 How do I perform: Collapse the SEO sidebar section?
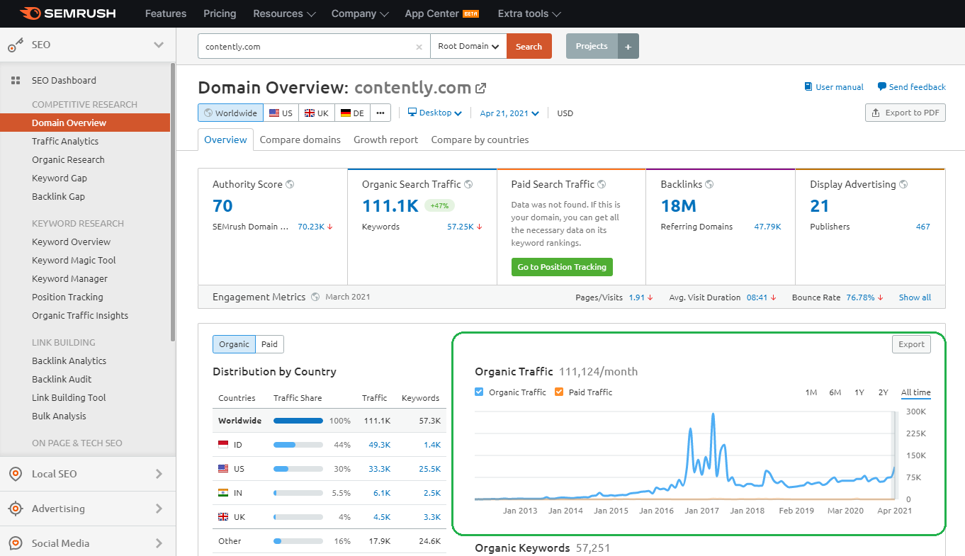pyautogui.click(x=159, y=45)
